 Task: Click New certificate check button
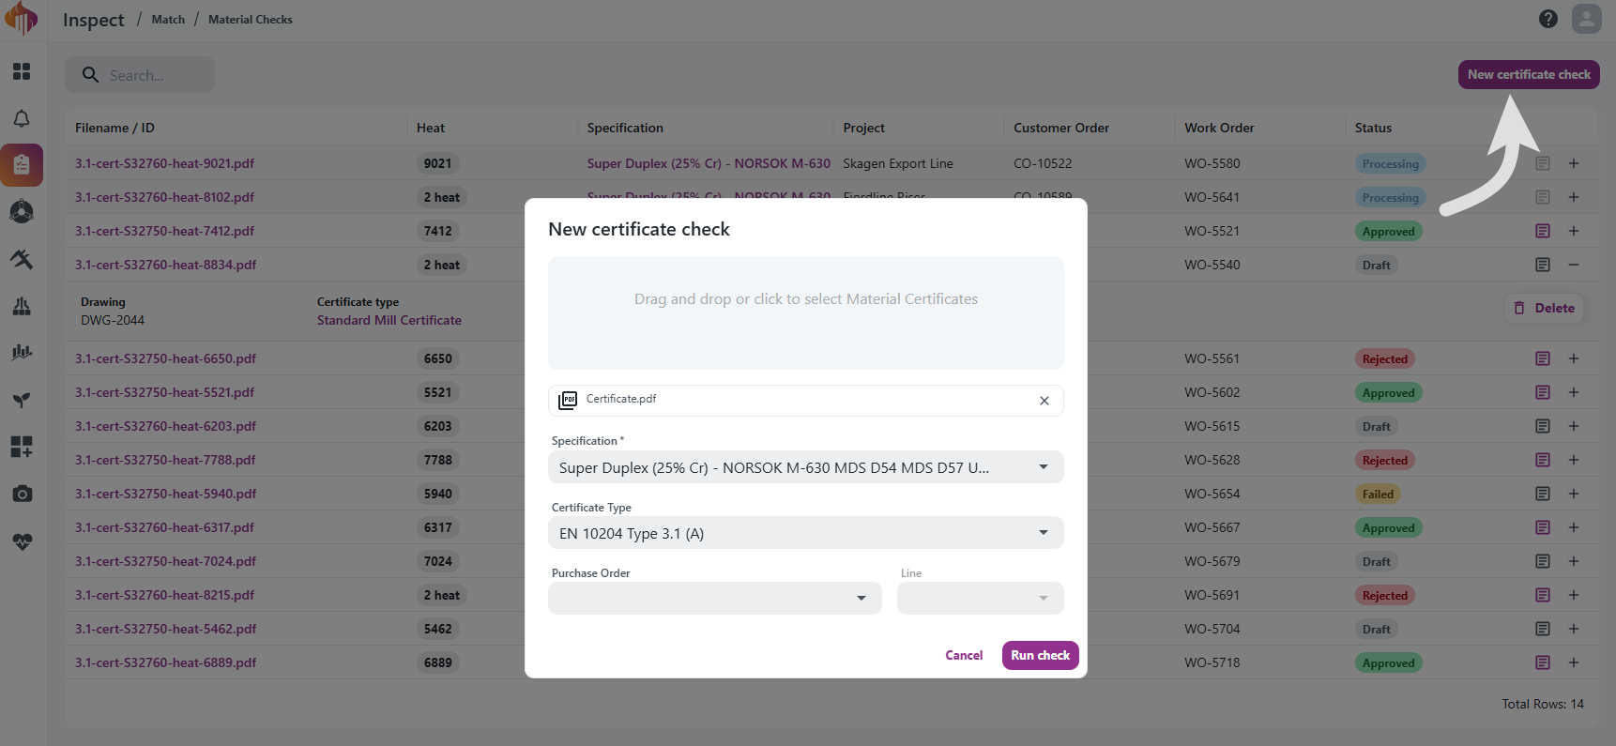pos(1529,74)
